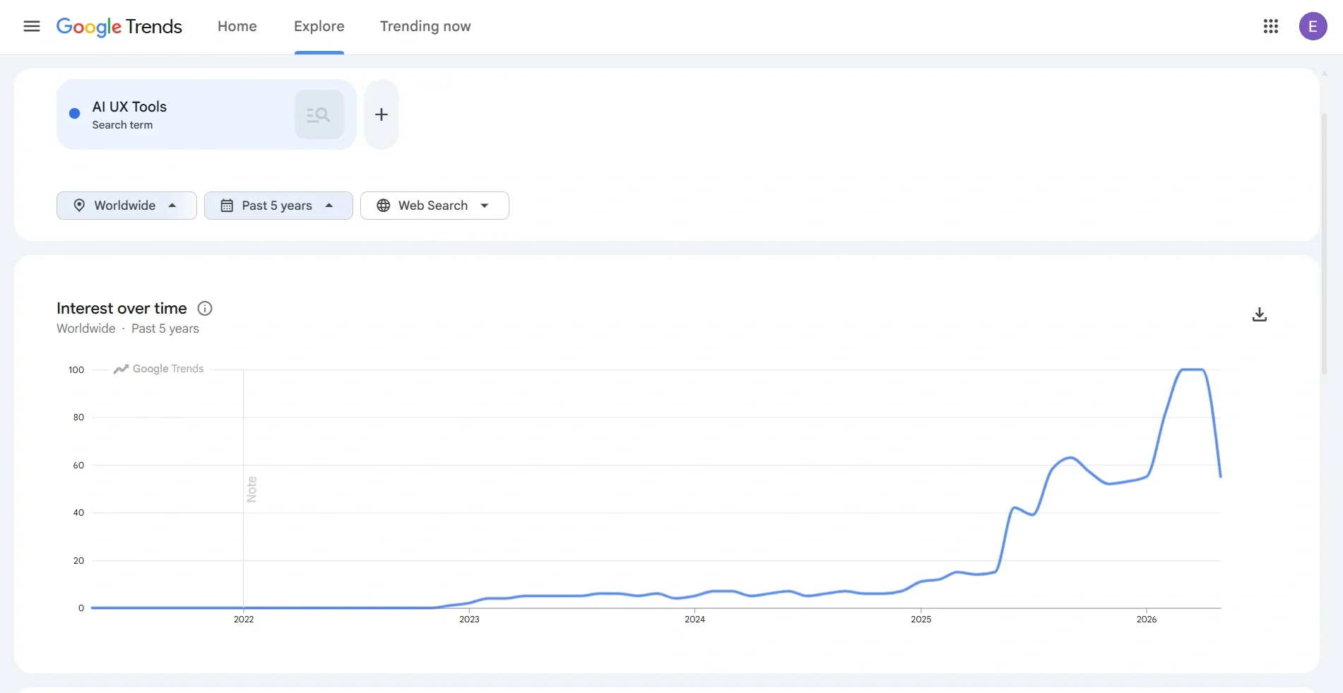Screen dimensions: 1343x693
Task: Click the page vertical scrollbar
Action: 1325,244
